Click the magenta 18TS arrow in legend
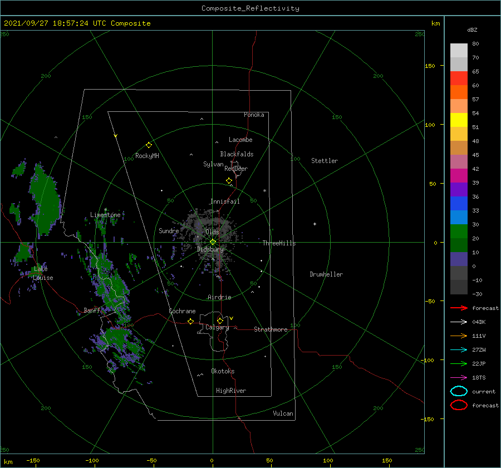 [x=459, y=378]
